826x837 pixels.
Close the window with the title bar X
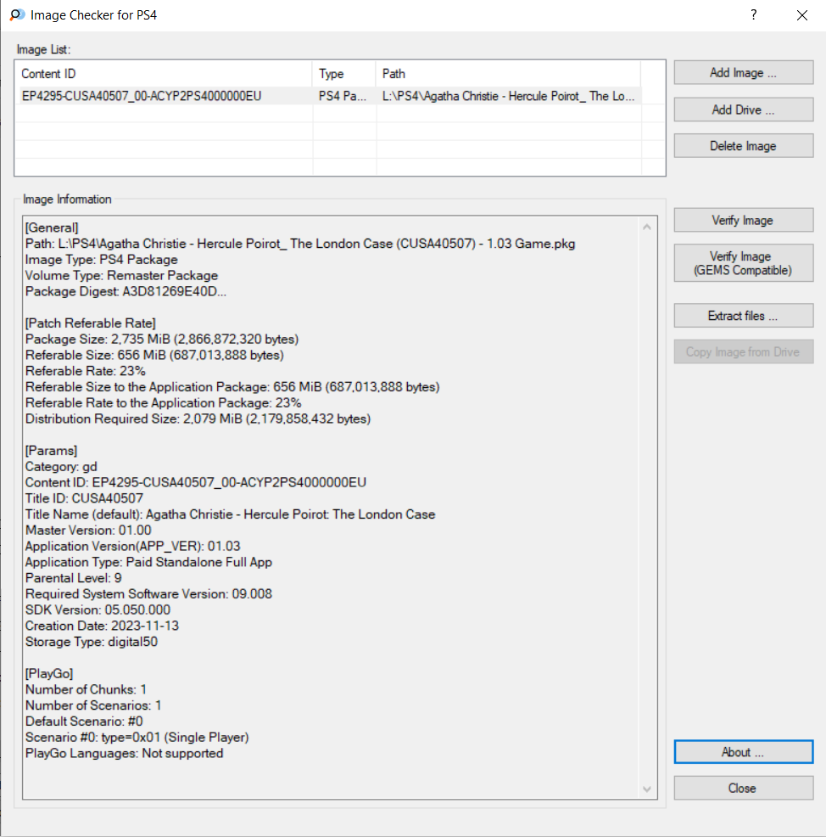click(x=801, y=15)
